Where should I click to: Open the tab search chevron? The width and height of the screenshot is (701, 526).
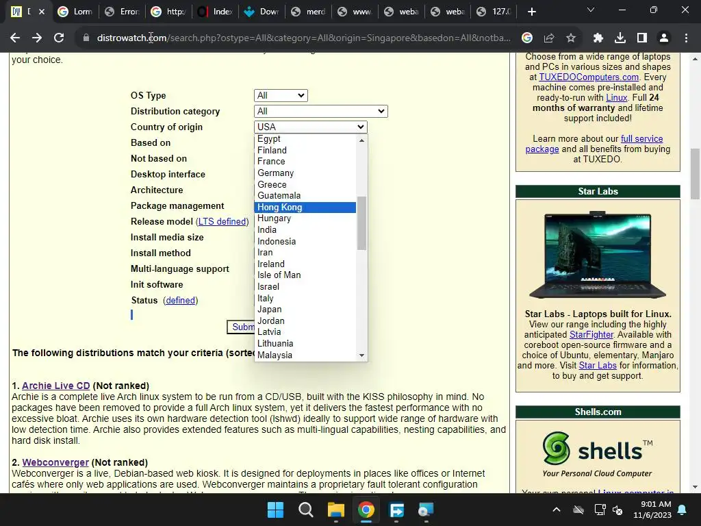pos(591,10)
